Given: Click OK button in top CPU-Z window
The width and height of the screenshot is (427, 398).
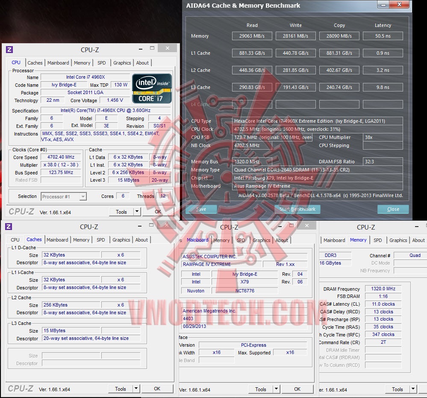Looking at the screenshot, I should 158,212.
